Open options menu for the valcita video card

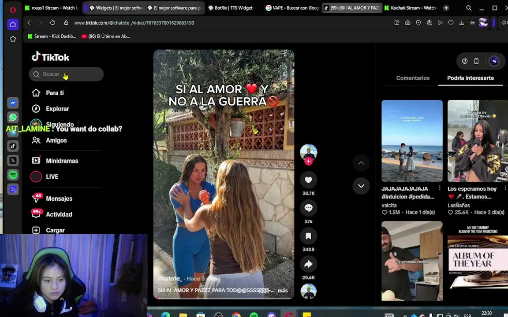tap(440, 188)
